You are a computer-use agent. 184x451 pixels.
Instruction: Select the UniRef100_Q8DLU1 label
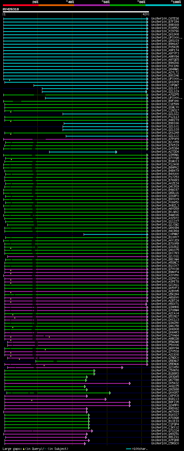tap(165, 193)
